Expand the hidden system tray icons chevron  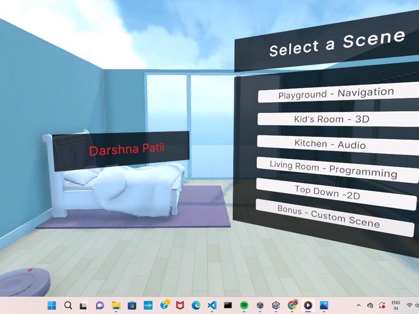point(359,305)
